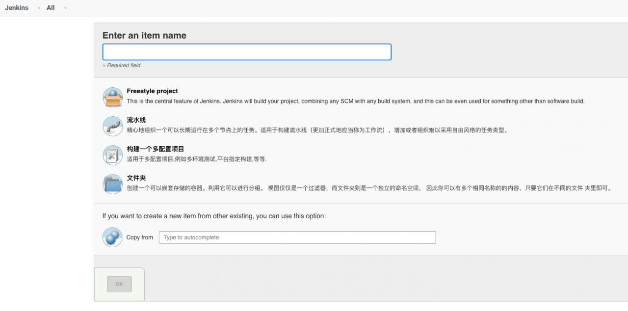Click the Freestyle project description text
The image size is (628, 311).
[x=356, y=102]
